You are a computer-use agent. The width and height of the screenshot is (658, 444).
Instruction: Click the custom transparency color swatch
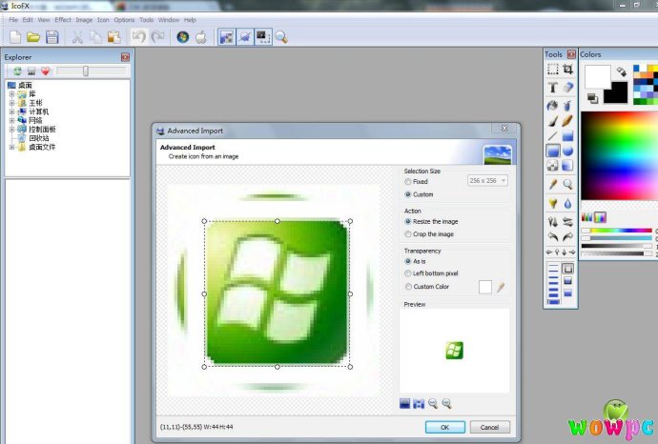point(485,287)
